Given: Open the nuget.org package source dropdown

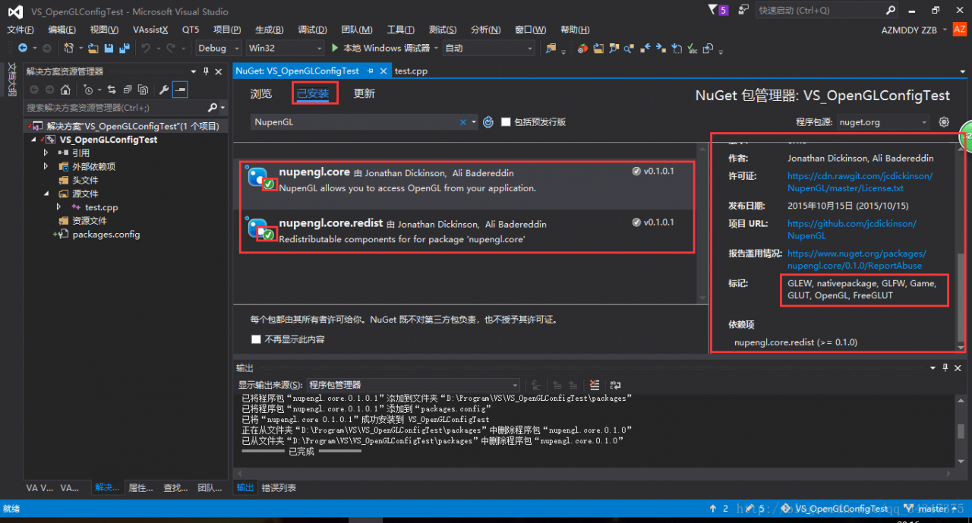Looking at the screenshot, I should [883, 122].
